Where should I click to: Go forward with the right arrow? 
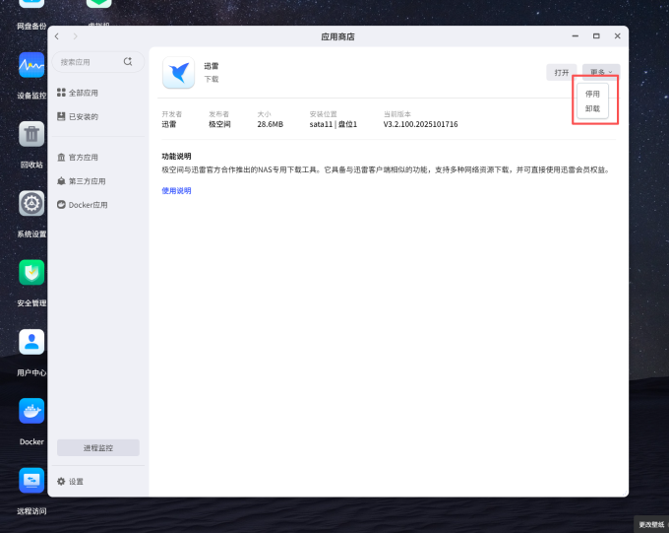75,36
